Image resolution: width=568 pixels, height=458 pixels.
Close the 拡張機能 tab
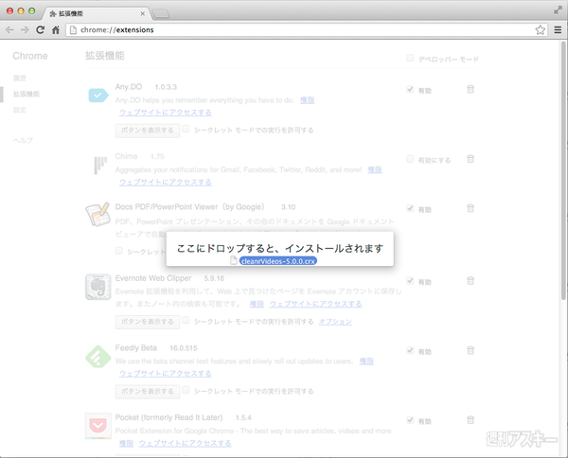[142, 13]
